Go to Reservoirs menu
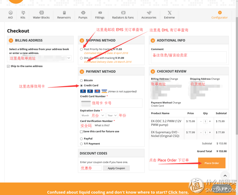Screen dimensions: 238x195 click(64, 17)
